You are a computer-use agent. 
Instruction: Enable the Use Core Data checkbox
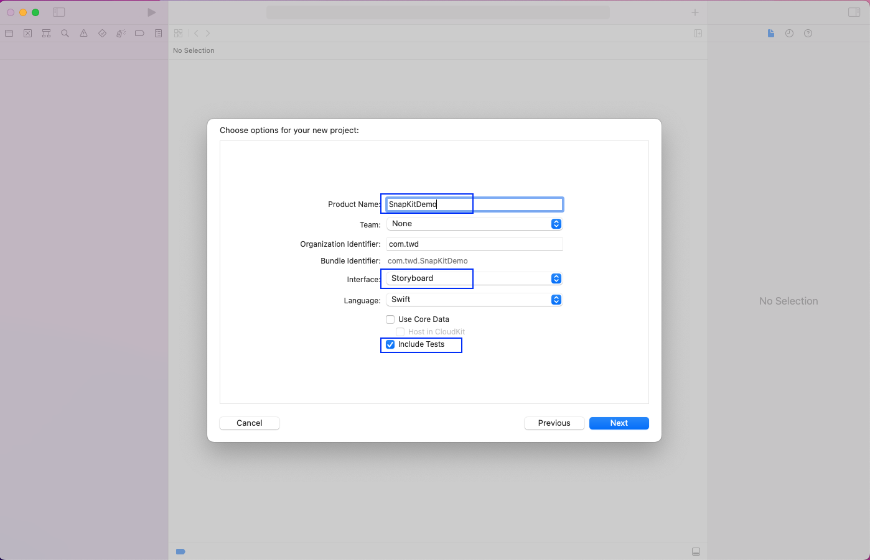[x=390, y=319]
